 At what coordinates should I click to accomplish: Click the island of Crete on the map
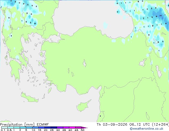click(x=30, y=98)
